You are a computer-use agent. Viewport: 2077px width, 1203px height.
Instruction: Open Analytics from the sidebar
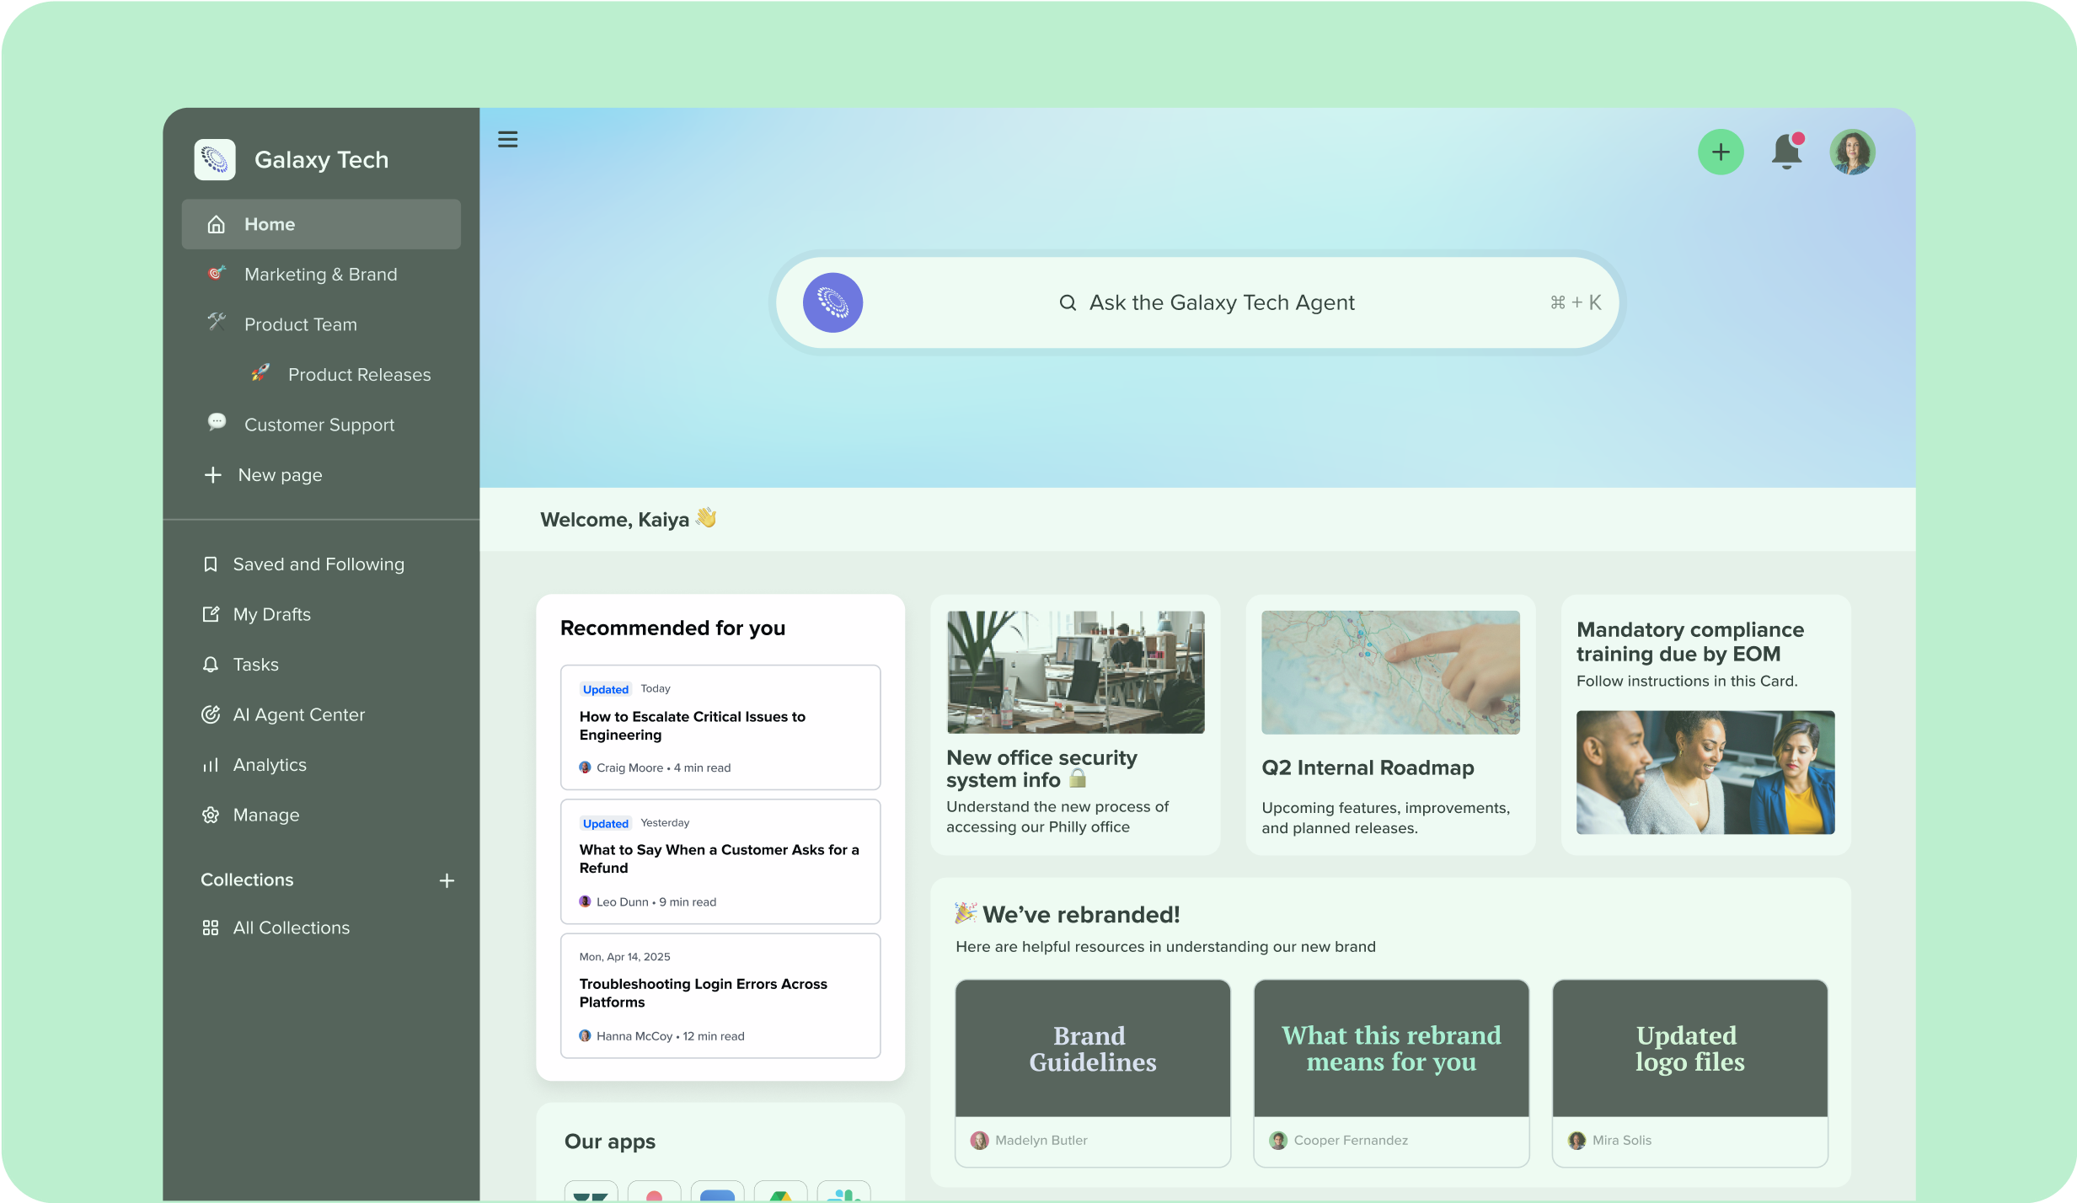click(270, 765)
